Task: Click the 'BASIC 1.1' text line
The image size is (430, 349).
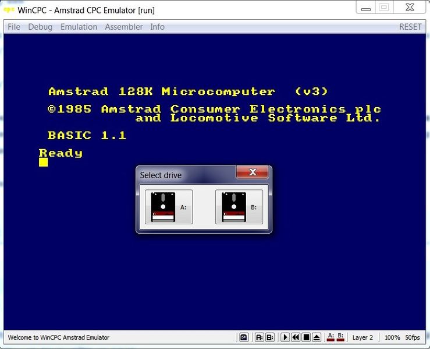Action: [x=87, y=135]
